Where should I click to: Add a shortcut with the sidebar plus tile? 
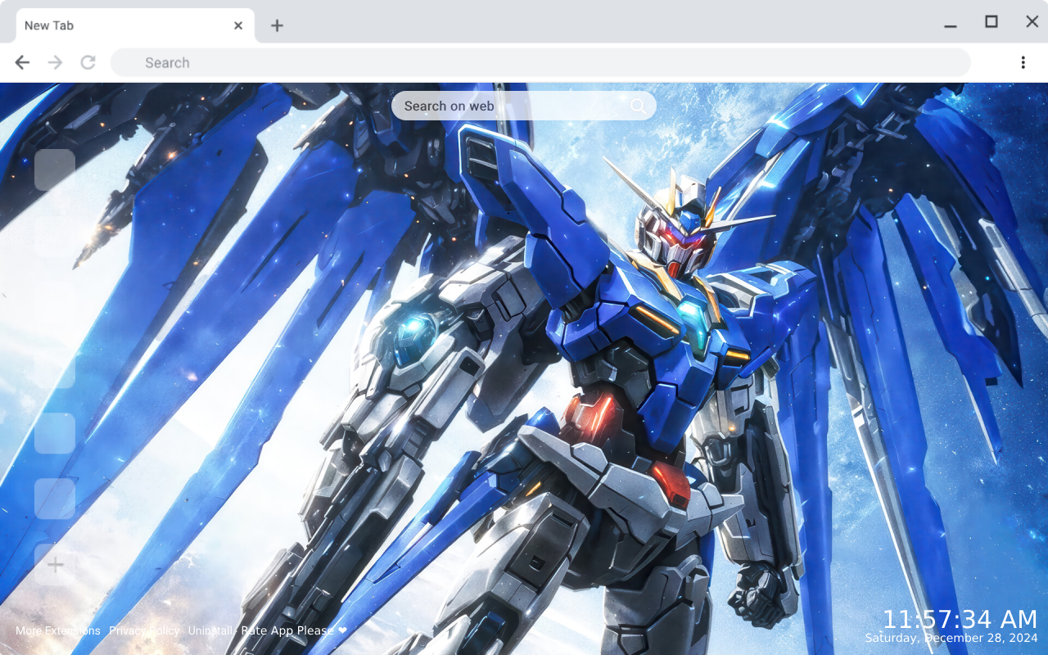55,565
